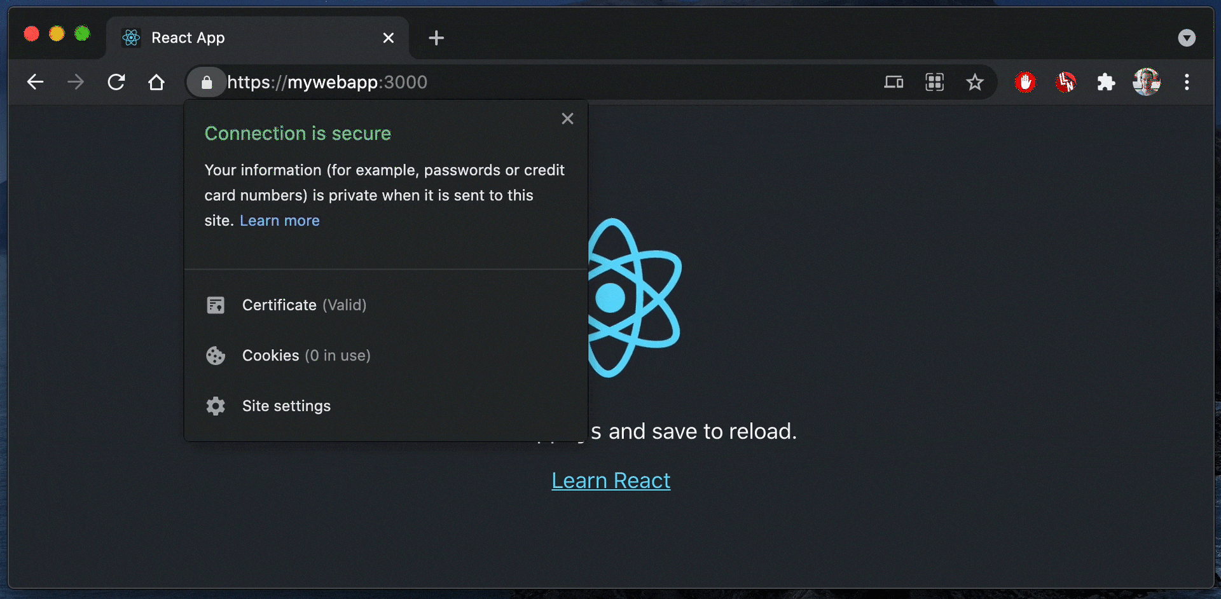Open the profile avatar menu

point(1147,82)
